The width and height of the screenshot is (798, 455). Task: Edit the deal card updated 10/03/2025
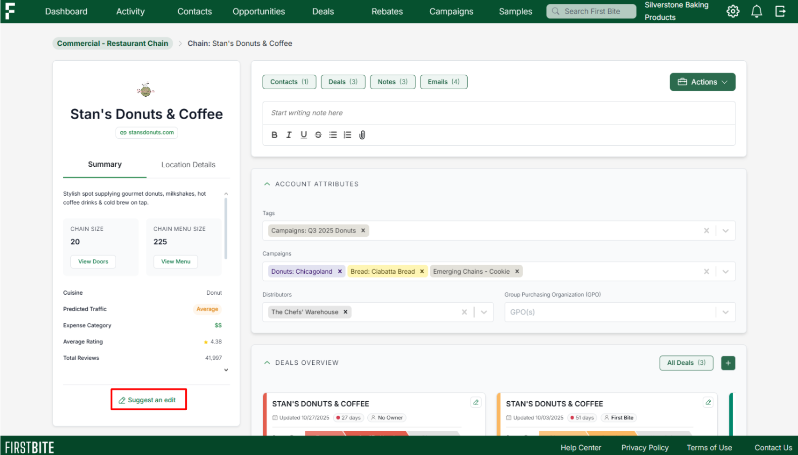tap(708, 402)
